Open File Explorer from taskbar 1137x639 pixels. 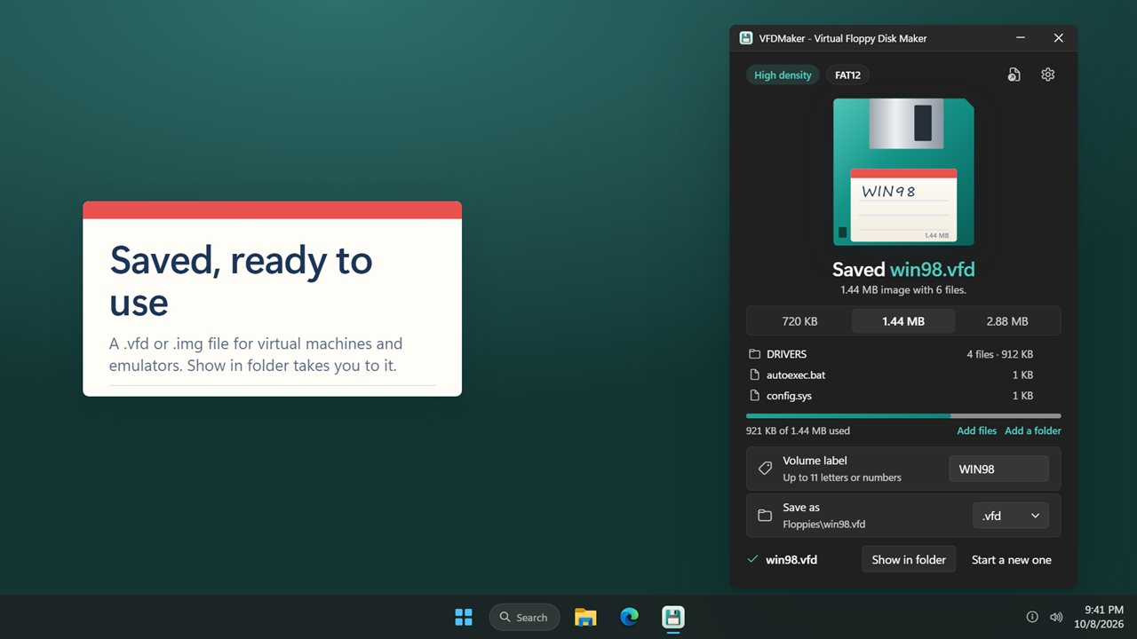(x=585, y=617)
